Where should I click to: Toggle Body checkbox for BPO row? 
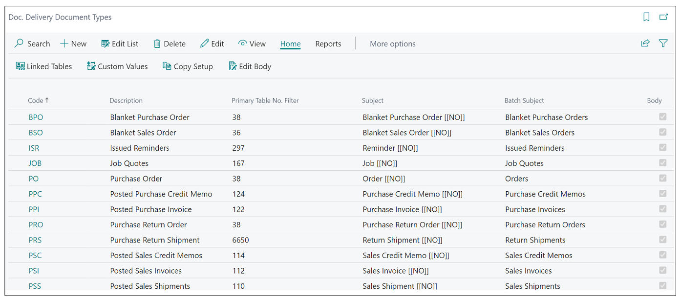[x=662, y=117]
